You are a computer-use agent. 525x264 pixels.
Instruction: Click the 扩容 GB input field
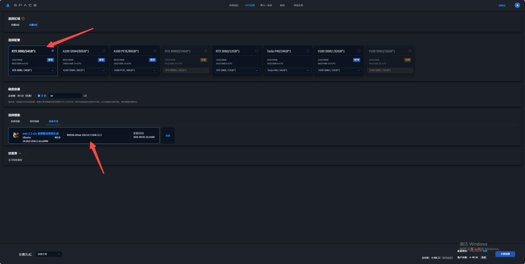[65, 96]
